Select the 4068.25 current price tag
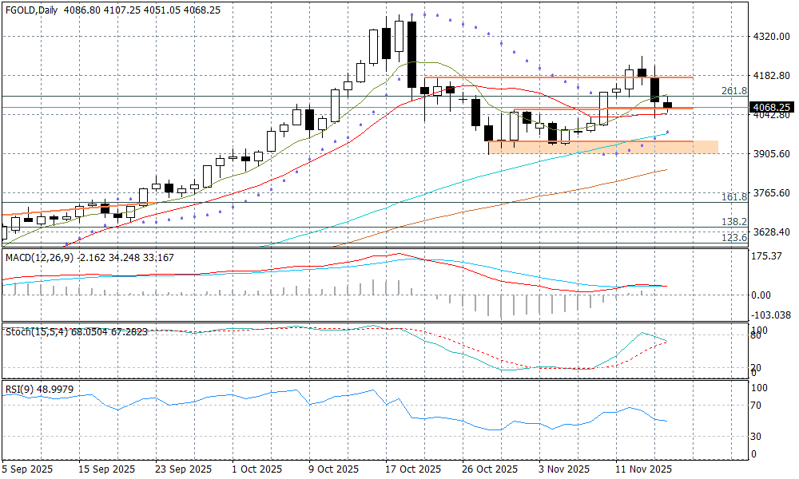Viewport: 799px width, 479px height. click(x=771, y=107)
